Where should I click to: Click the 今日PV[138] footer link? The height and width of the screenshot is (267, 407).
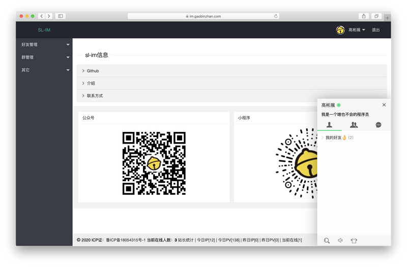(x=228, y=240)
